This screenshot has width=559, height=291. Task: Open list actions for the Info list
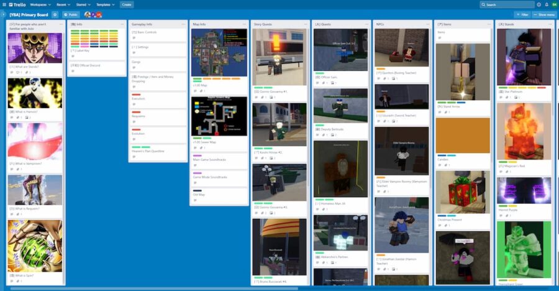coord(122,24)
